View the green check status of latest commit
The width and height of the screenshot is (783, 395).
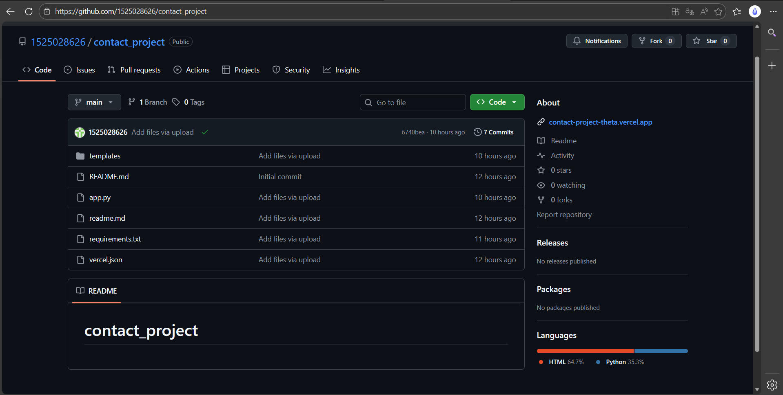click(x=205, y=132)
